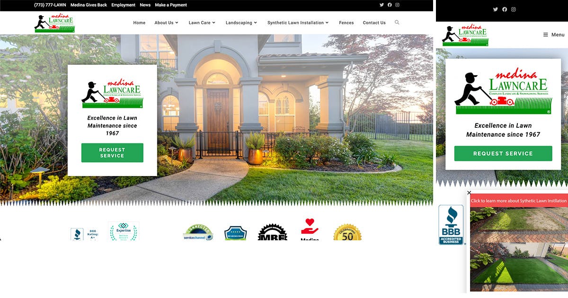Open Facebook icon in mobile view header
Image resolution: width=568 pixels, height=298 pixels.
pos(505,9)
